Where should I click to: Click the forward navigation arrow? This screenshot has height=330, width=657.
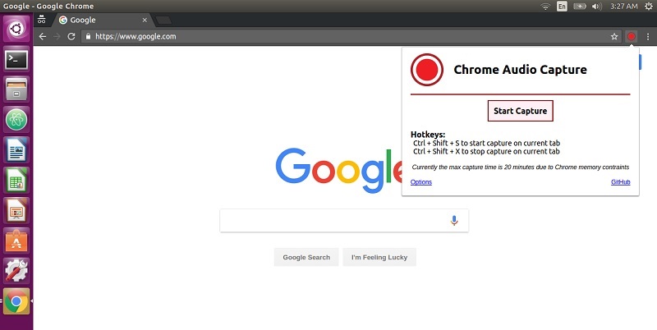click(x=57, y=36)
